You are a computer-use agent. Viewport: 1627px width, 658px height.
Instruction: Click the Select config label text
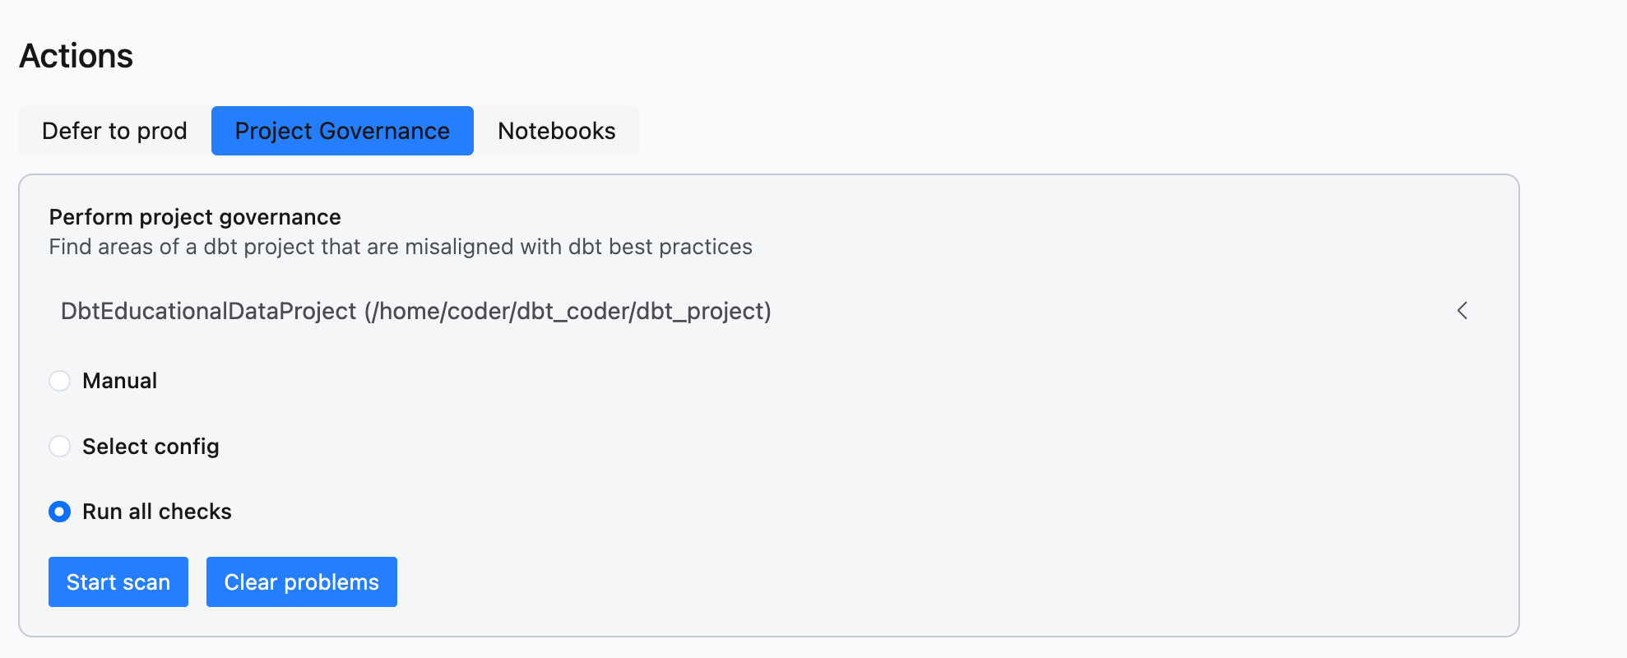pyautogui.click(x=151, y=447)
